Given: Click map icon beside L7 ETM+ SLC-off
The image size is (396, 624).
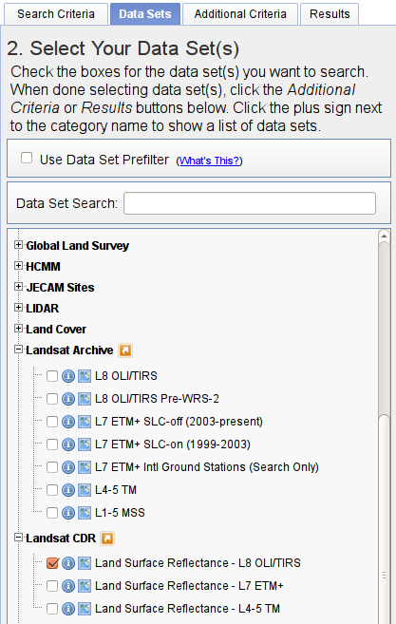Looking at the screenshot, I should tap(85, 422).
